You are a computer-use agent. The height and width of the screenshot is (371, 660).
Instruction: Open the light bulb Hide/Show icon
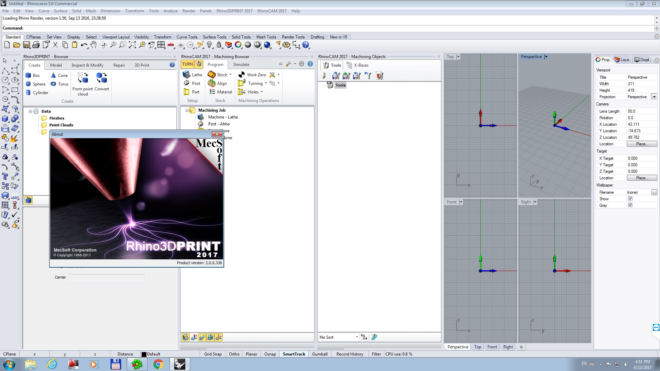coord(209,45)
